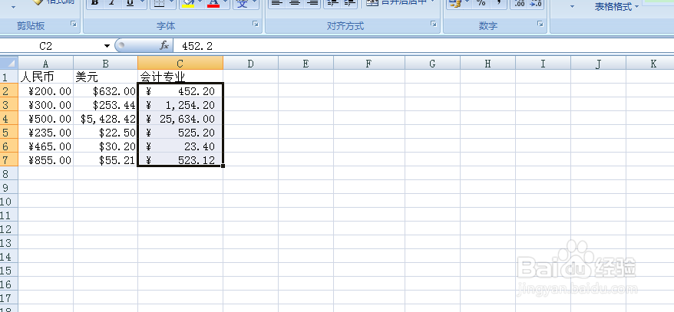Select the cell containing ¥855.00
674x312 pixels.
(x=45, y=159)
